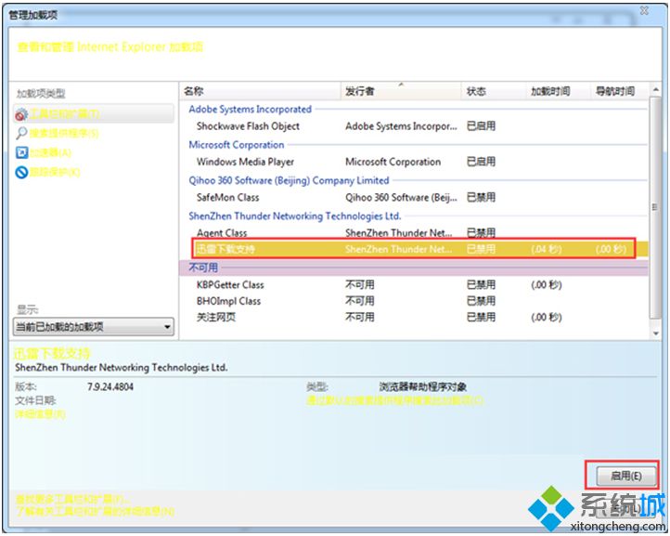Viewport: 670px width, 536px height.
Task: Select the highlighted 迅雷下载支持 row
Action: 414,249
